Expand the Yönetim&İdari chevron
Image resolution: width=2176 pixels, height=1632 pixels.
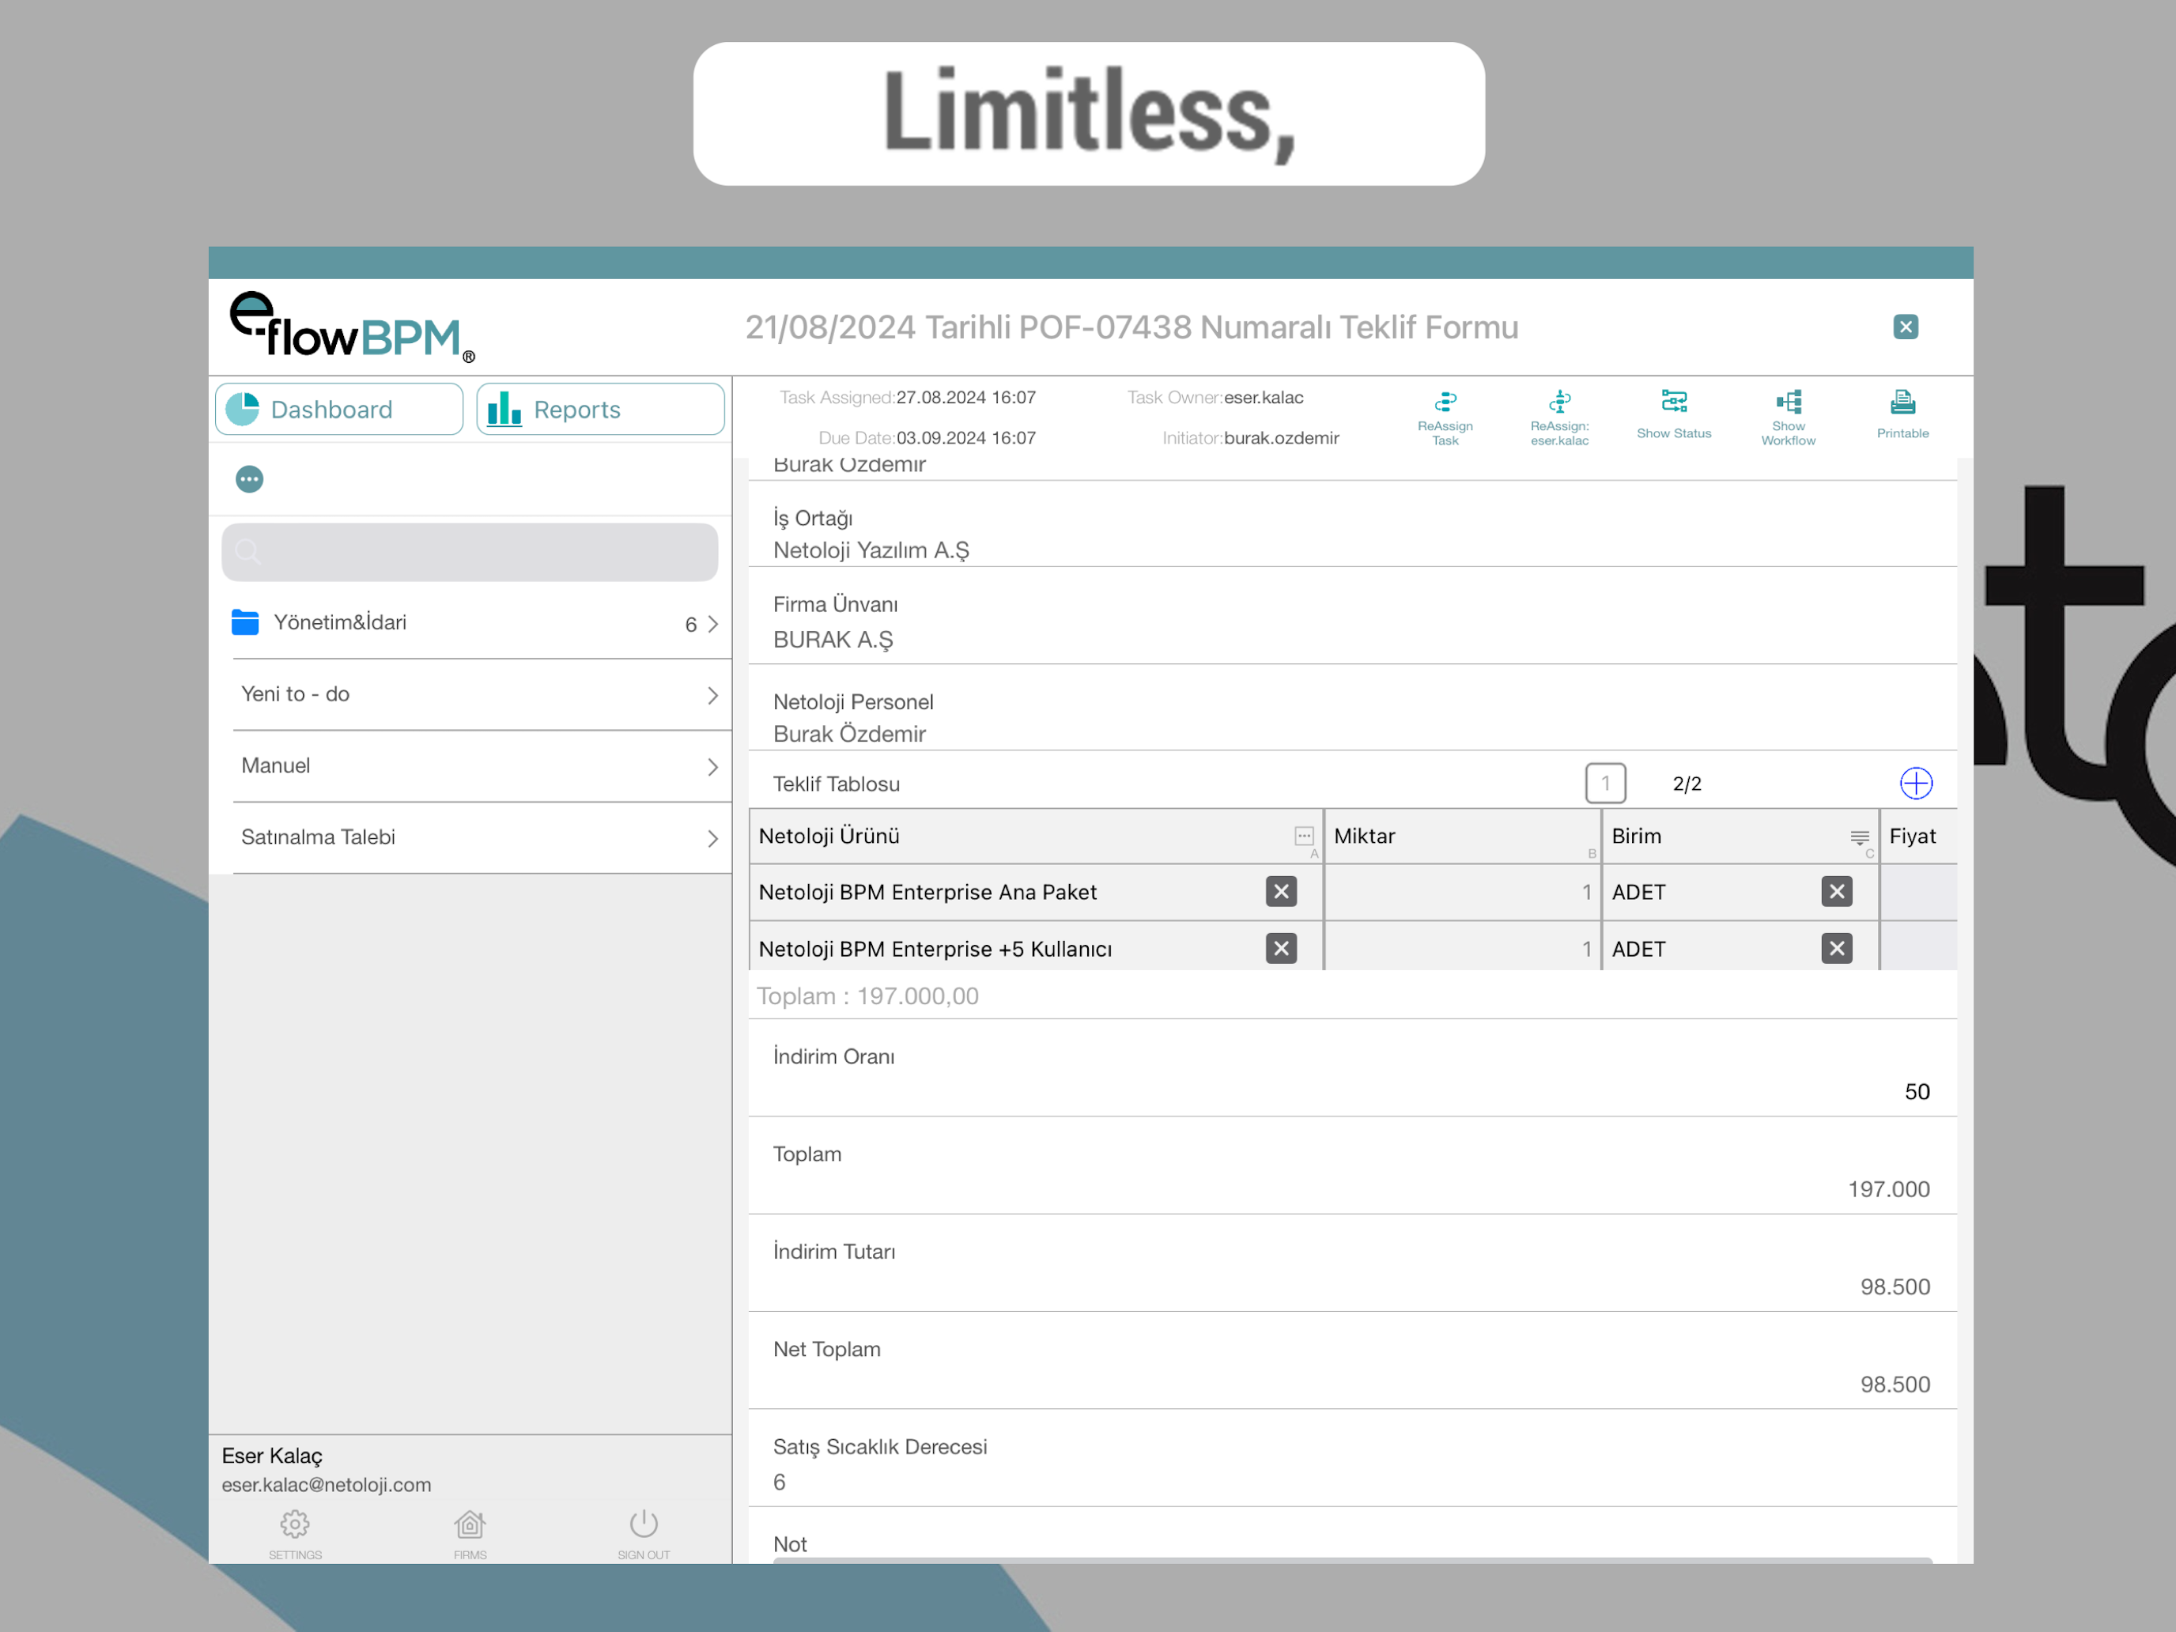click(x=712, y=624)
